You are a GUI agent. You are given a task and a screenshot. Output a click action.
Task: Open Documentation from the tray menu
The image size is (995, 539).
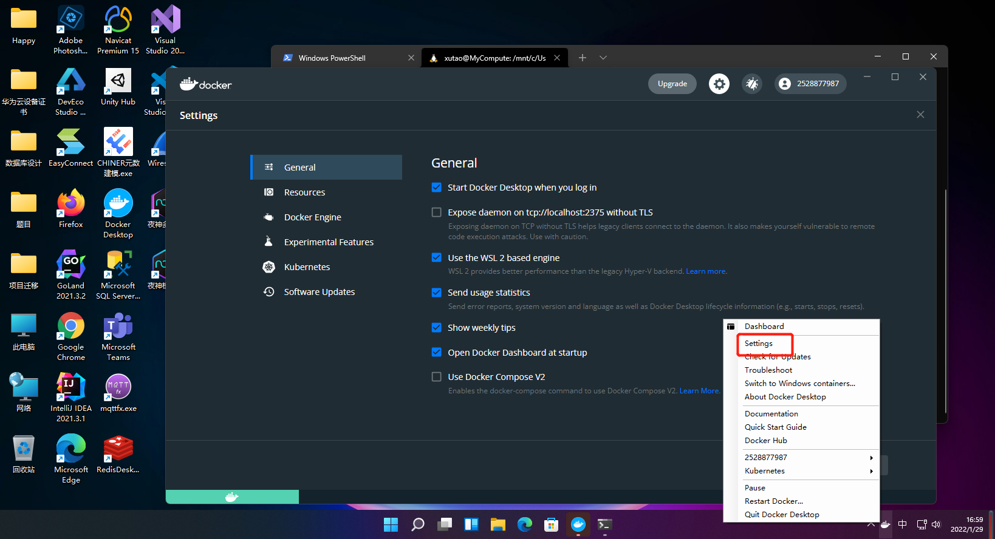point(801,414)
